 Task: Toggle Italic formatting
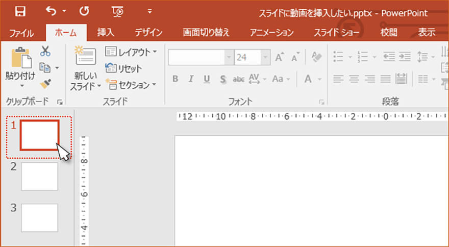(191, 79)
